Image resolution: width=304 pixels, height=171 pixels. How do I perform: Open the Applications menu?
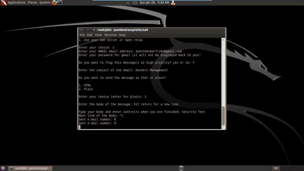(17, 2)
